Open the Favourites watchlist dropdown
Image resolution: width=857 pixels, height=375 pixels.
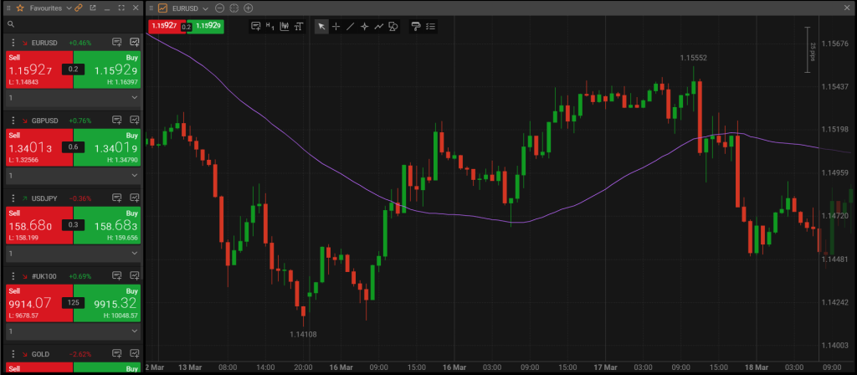tap(68, 8)
